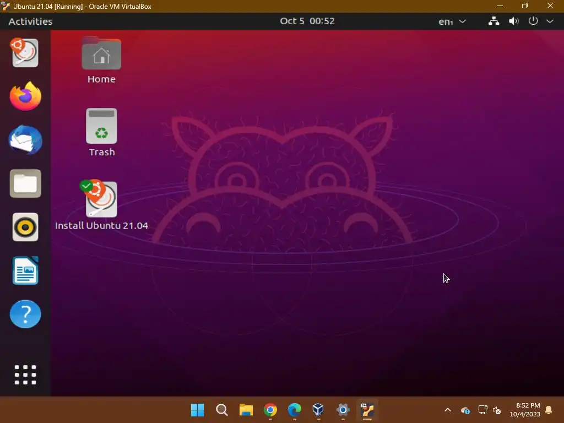Minimize the VirtualBox window
564x423 pixels.
[x=500, y=6]
